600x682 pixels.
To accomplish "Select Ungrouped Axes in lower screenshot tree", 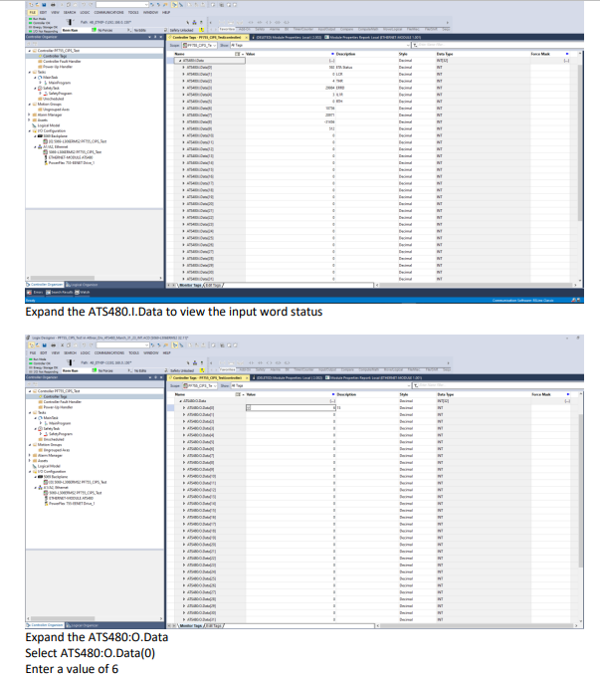I will (x=56, y=450).
